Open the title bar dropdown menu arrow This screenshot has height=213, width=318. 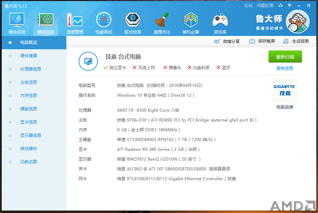[x=289, y=5]
